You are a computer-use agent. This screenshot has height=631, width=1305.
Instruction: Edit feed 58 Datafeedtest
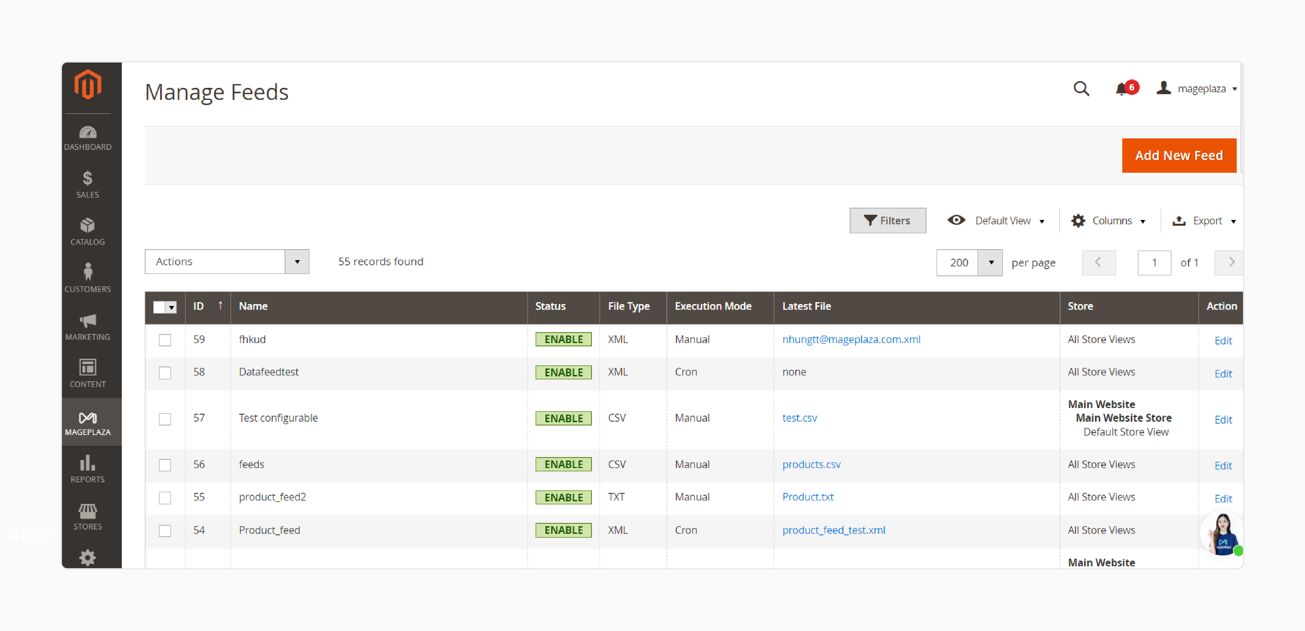[1223, 373]
